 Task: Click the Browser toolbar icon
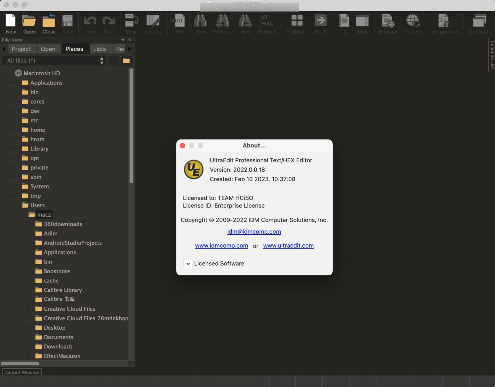[388, 24]
